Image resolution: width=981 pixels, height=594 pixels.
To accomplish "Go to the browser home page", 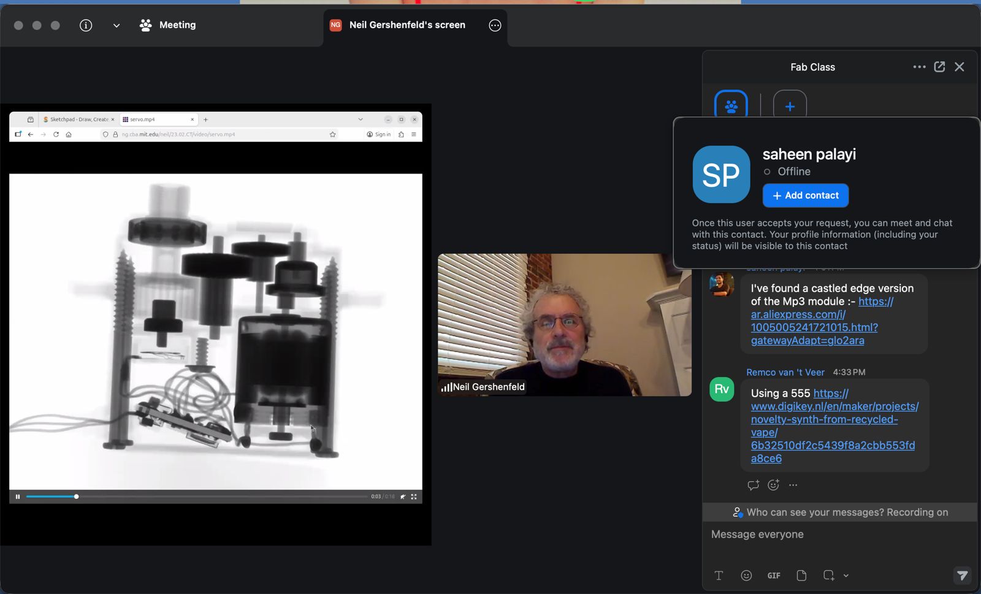I will 69,134.
